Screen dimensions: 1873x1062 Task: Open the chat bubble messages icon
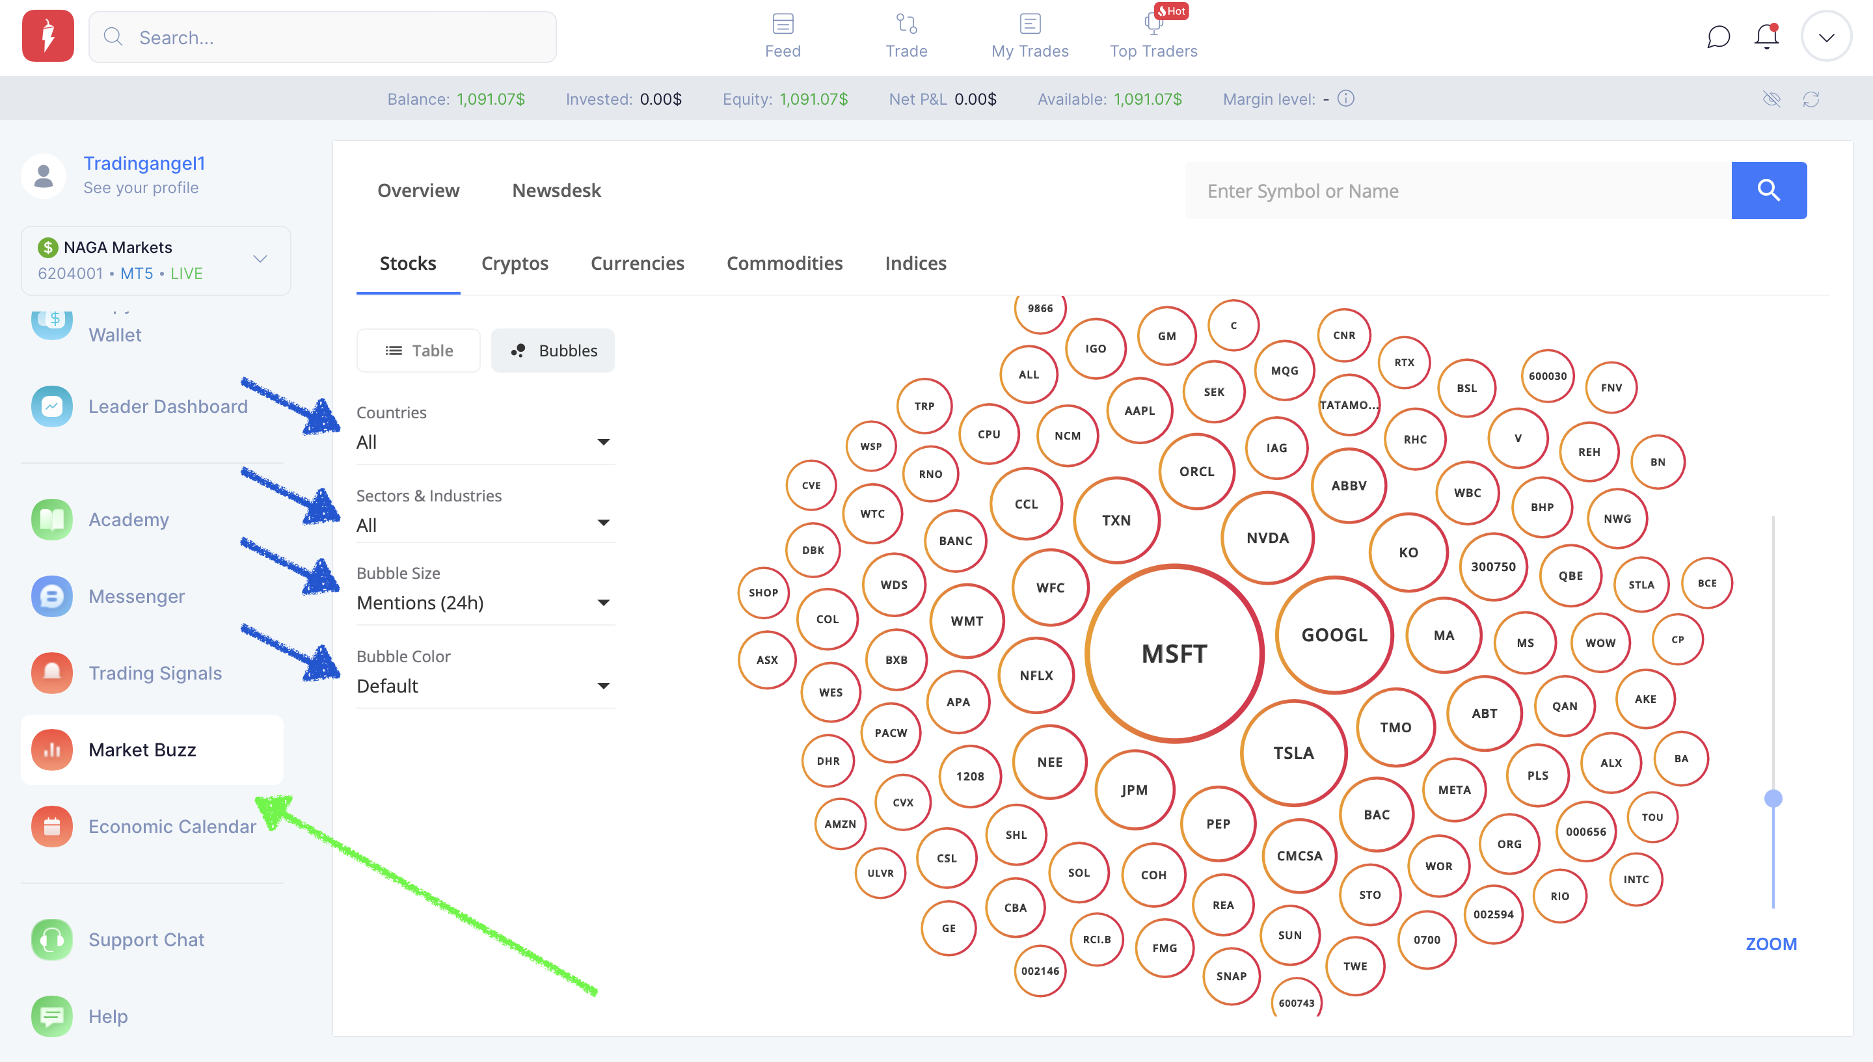tap(1718, 36)
